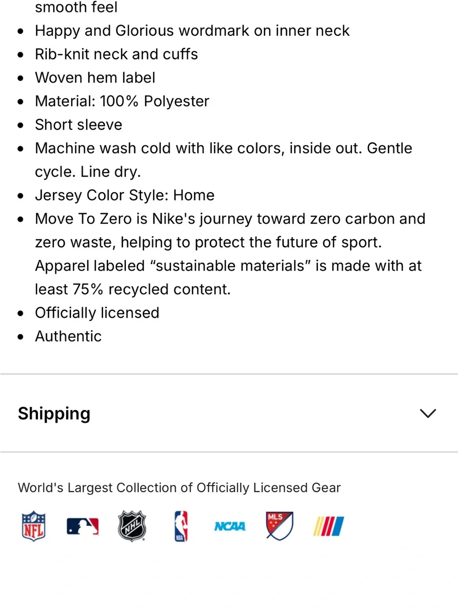Screen dimensions: 458x611
Task: Tap the Happy and Glorious wordmark line
Action: pos(192,31)
